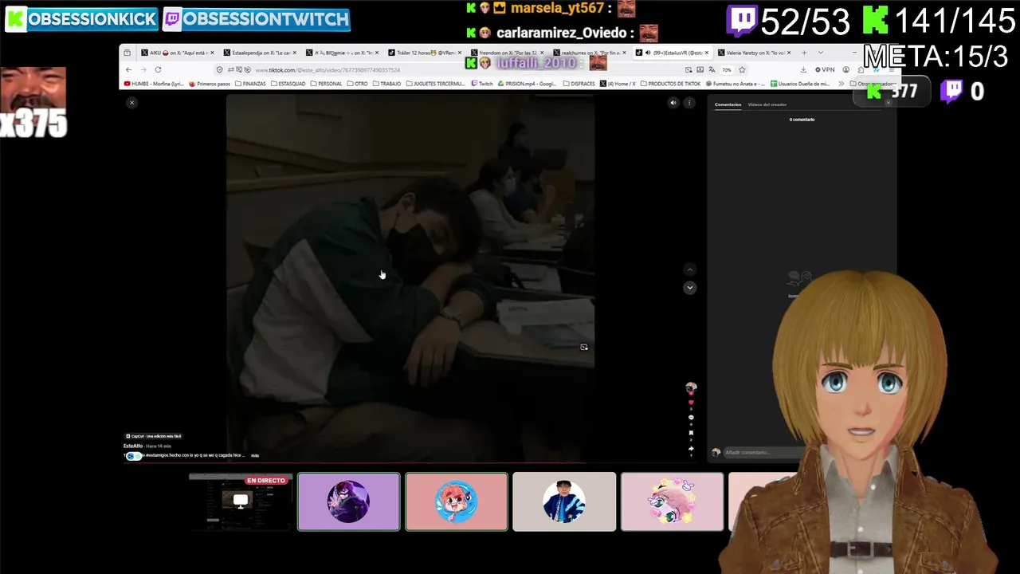The image size is (1020, 574).
Task: Open the PERSONAL bookmarks folder
Action: tap(327, 84)
